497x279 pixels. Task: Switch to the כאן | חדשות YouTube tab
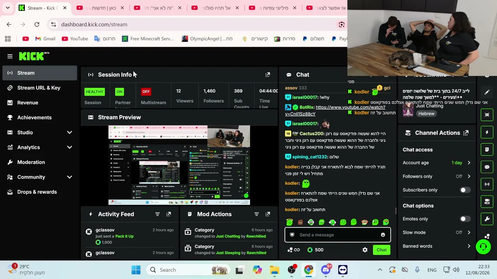pos(100,8)
